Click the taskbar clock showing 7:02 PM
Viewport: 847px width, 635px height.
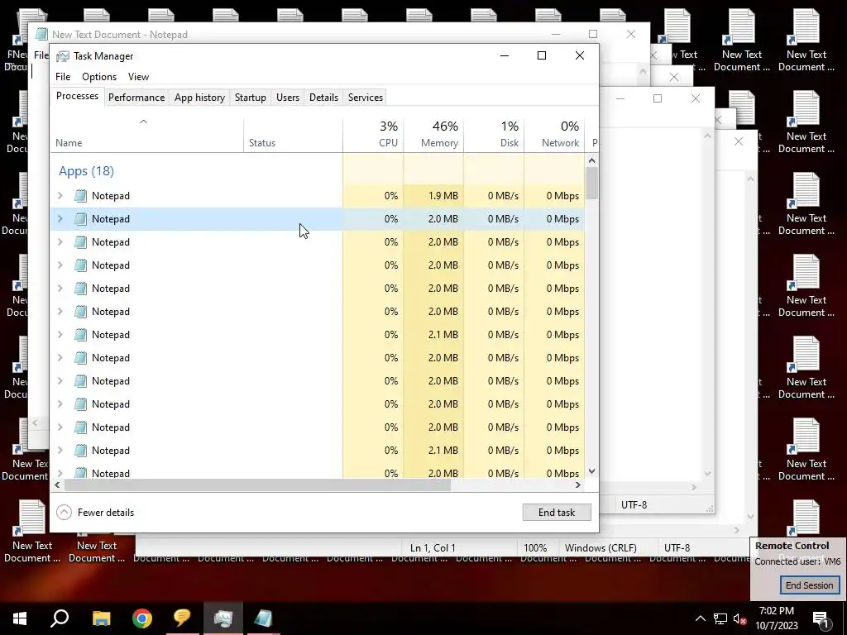pos(776,618)
